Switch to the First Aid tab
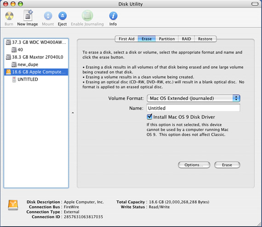The height and width of the screenshot is (227, 262). (126, 39)
